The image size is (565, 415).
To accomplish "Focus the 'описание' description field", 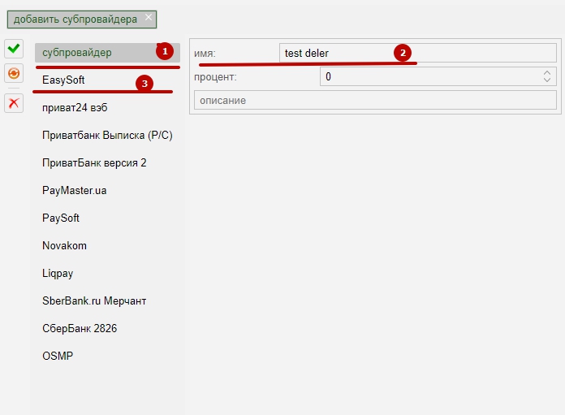I will point(375,100).
